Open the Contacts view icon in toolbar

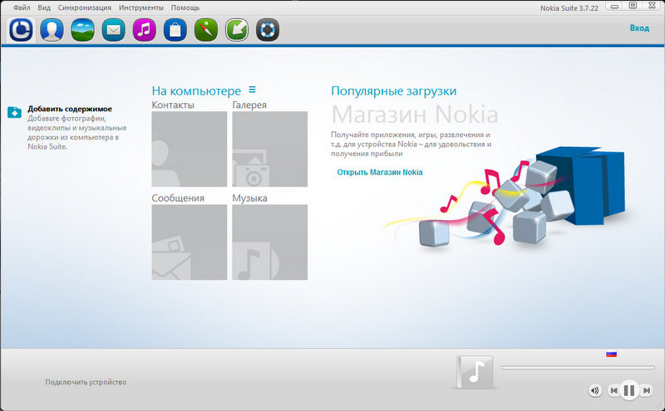point(52,30)
